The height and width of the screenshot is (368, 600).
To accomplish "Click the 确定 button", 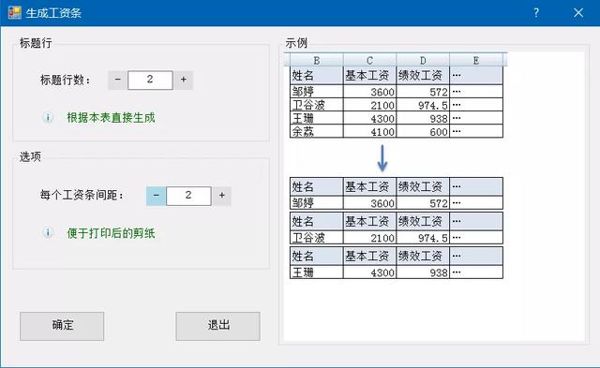I will 62,326.
